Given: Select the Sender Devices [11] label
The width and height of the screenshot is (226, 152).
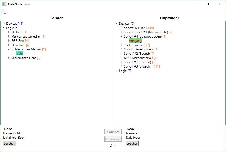Looking at the screenshot, I should coord(14,24).
